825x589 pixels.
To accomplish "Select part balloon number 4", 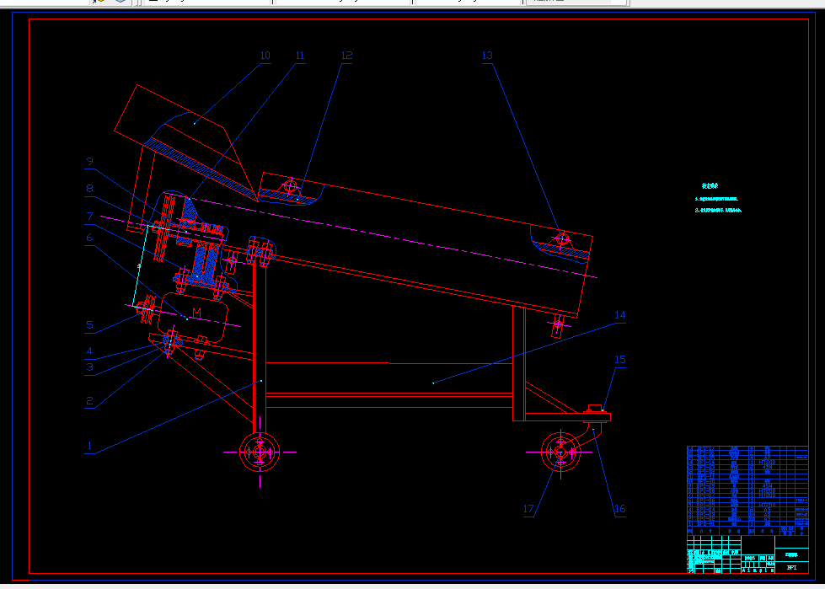I will tap(89, 351).
